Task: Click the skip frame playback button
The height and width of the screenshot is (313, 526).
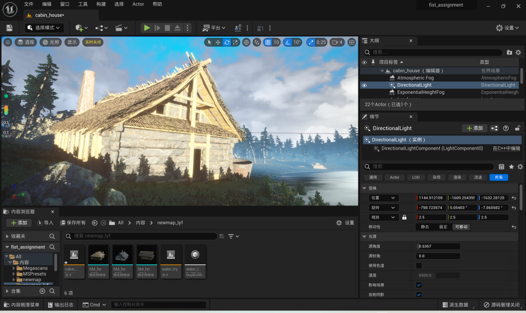Action: point(157,28)
